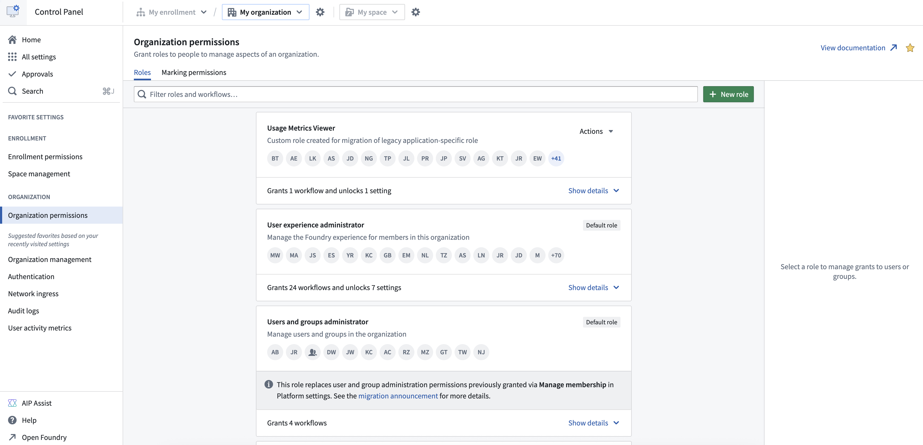Image resolution: width=923 pixels, height=445 pixels.
Task: Open the My space dropdown
Action: (x=372, y=12)
